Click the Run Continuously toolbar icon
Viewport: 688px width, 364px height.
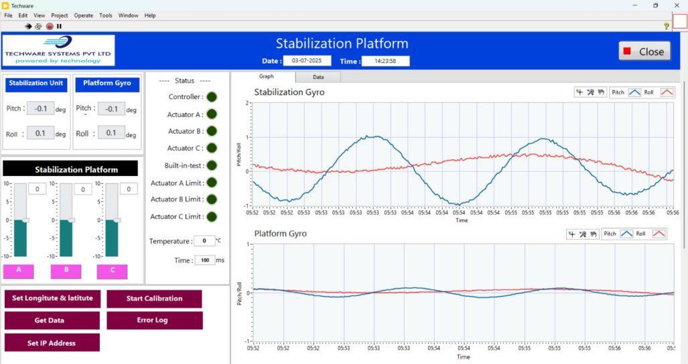(x=38, y=26)
